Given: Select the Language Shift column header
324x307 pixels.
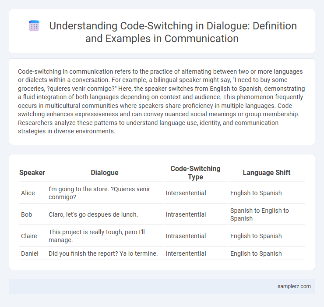Looking at the screenshot, I should tap(267, 173).
